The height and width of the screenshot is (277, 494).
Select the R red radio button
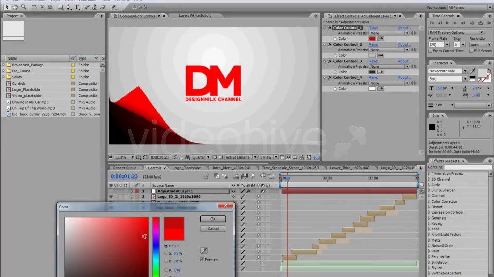point(166,270)
